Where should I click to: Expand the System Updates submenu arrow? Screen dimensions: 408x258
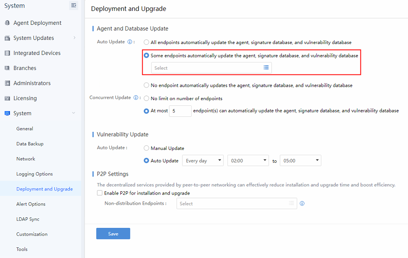coord(74,38)
